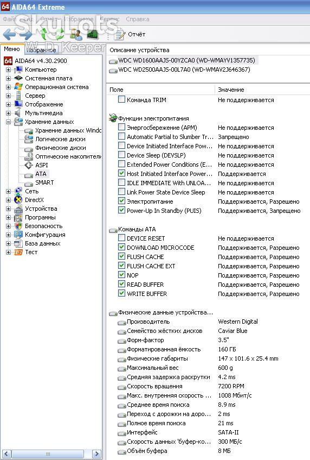The image size is (310, 460).
Task: Click the Компьютер monitor icon in the tree
Action: click(18, 70)
